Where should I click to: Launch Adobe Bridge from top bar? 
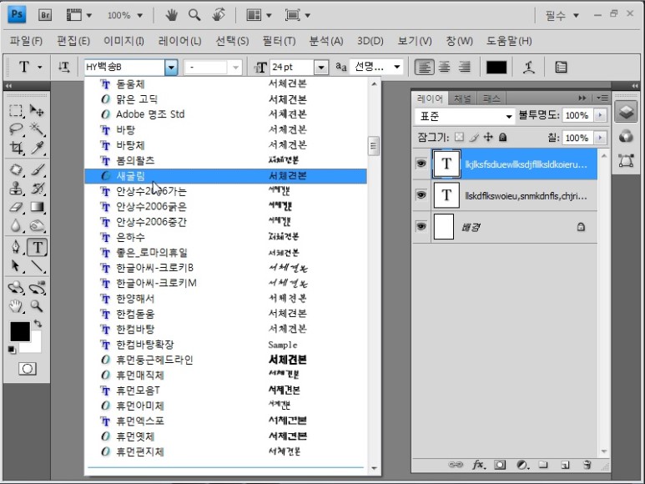[x=47, y=15]
